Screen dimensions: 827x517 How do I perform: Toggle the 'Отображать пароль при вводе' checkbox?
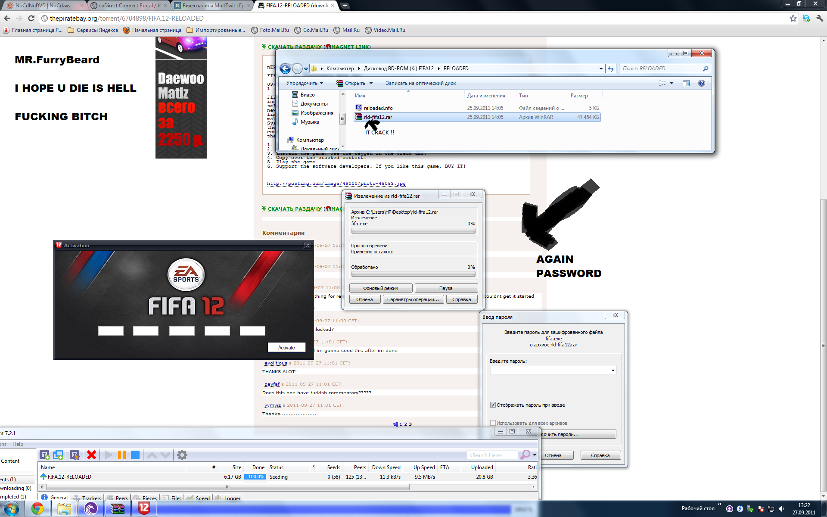pos(493,405)
